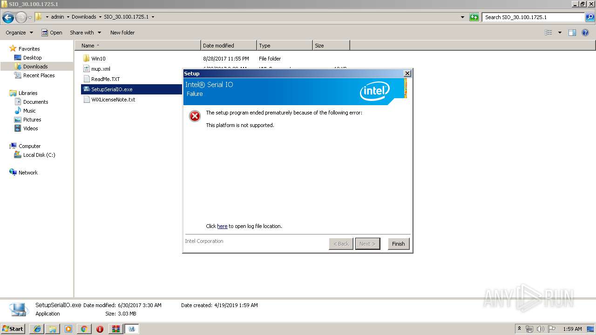This screenshot has height=335, width=596.
Task: Select Local Disk (C:)
Action: click(x=39, y=155)
